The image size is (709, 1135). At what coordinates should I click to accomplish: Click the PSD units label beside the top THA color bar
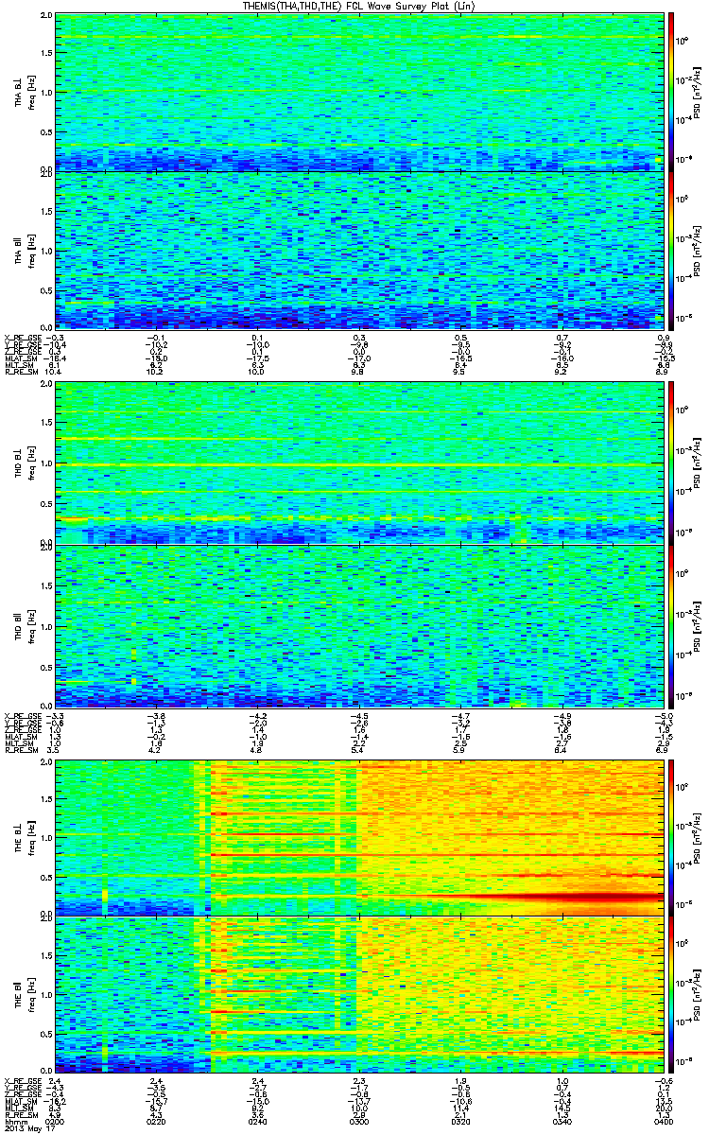point(695,92)
